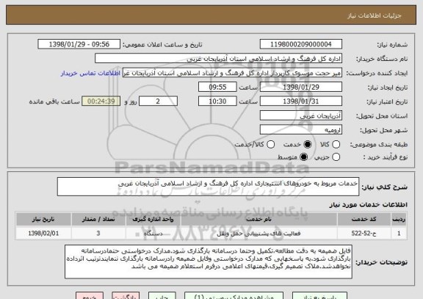Click the ایجاد کننده درخواست field
The image size is (423, 299).
(232, 73)
